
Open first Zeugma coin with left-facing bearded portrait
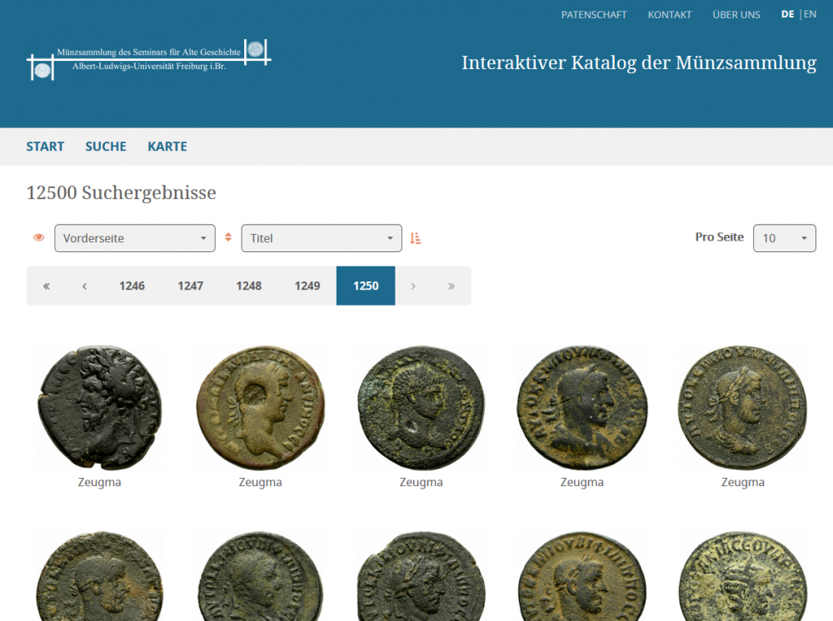tap(99, 408)
